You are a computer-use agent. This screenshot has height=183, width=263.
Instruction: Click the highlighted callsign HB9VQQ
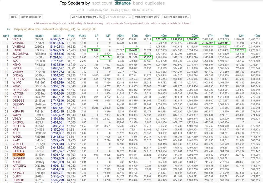[18, 155]
